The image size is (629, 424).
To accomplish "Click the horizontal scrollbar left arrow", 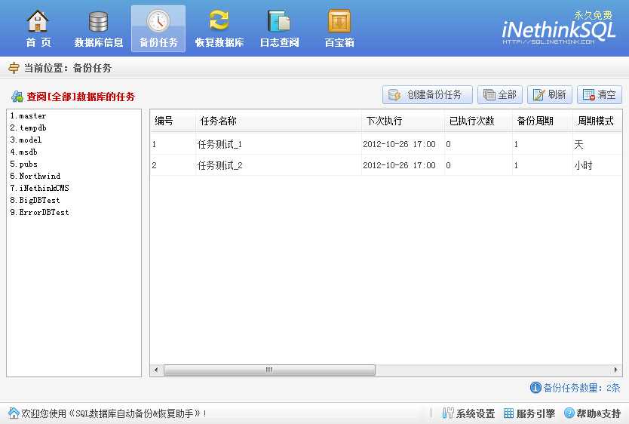I will [x=156, y=370].
